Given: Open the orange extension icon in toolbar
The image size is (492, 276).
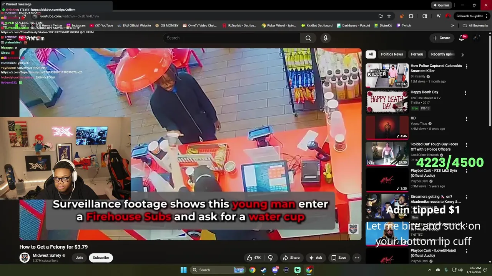Looking at the screenshot, I should (x=402, y=16).
